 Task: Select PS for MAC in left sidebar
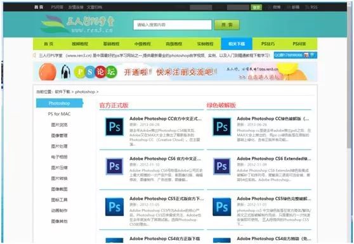click(59, 114)
